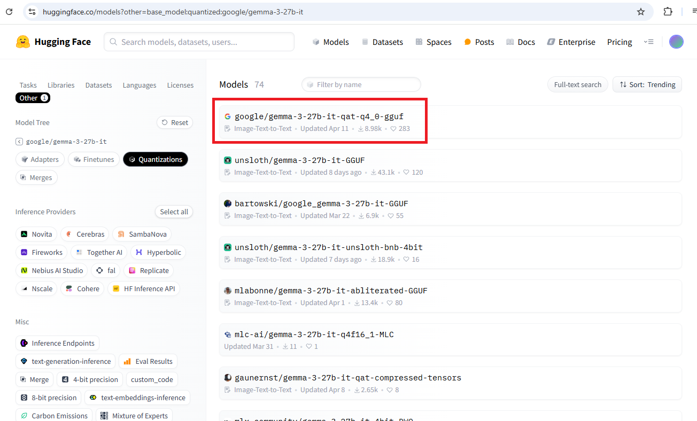Toggle Fireworks provider filter
Screen dimensions: 697x421
[41, 252]
